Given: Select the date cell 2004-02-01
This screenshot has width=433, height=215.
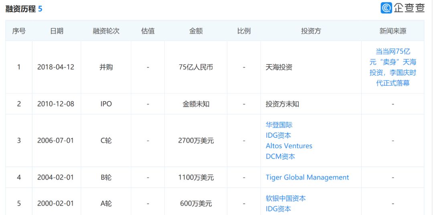Looking at the screenshot, I should tap(56, 177).
